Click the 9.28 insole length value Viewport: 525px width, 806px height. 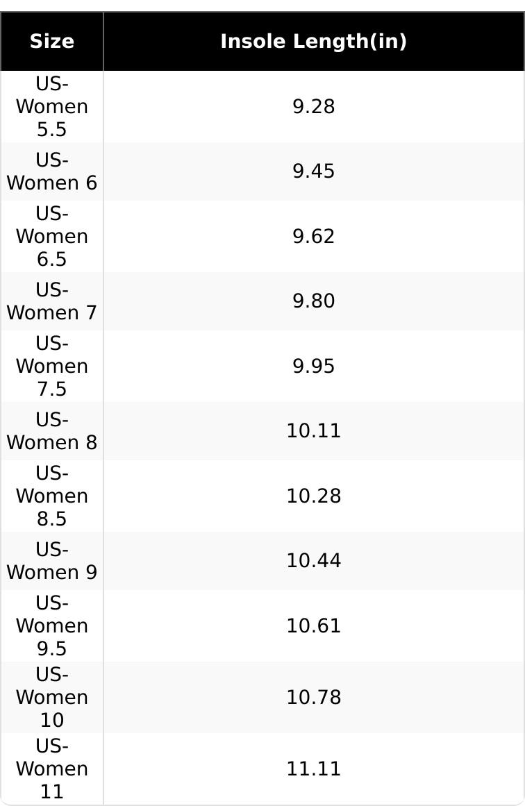click(x=313, y=107)
